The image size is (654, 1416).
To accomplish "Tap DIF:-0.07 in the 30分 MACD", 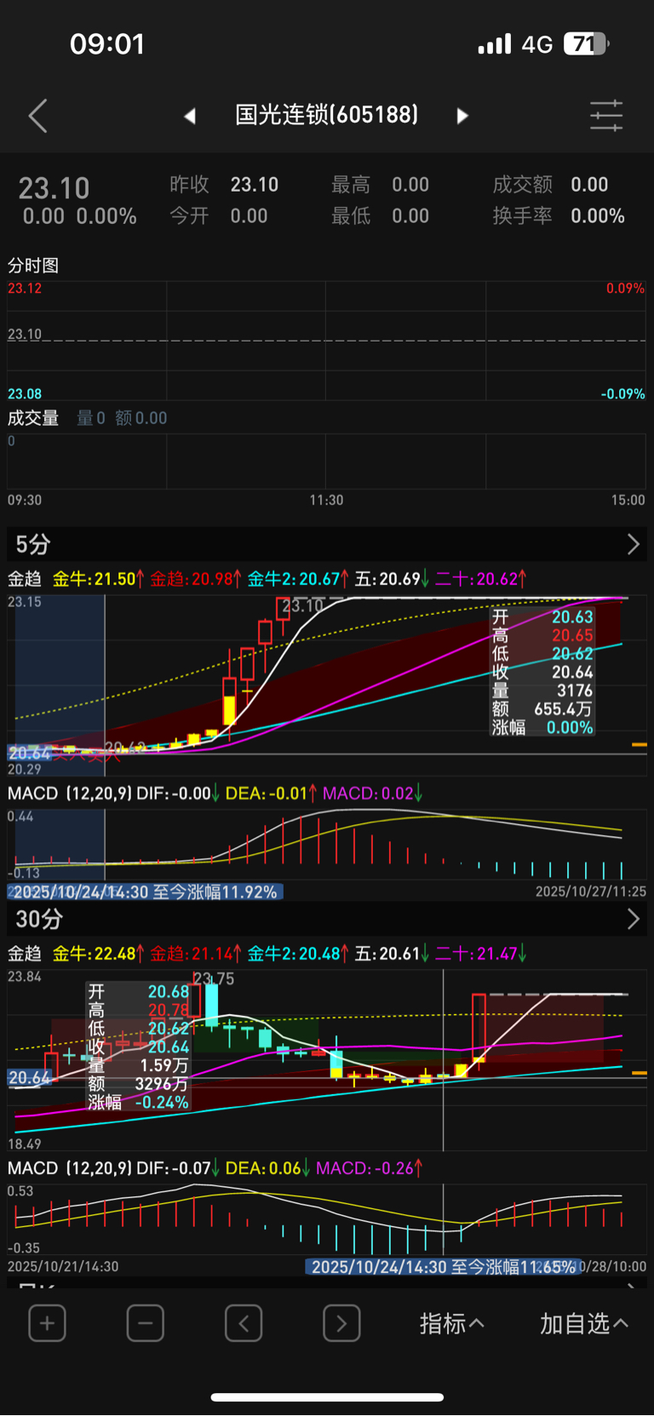I will click(x=178, y=1168).
